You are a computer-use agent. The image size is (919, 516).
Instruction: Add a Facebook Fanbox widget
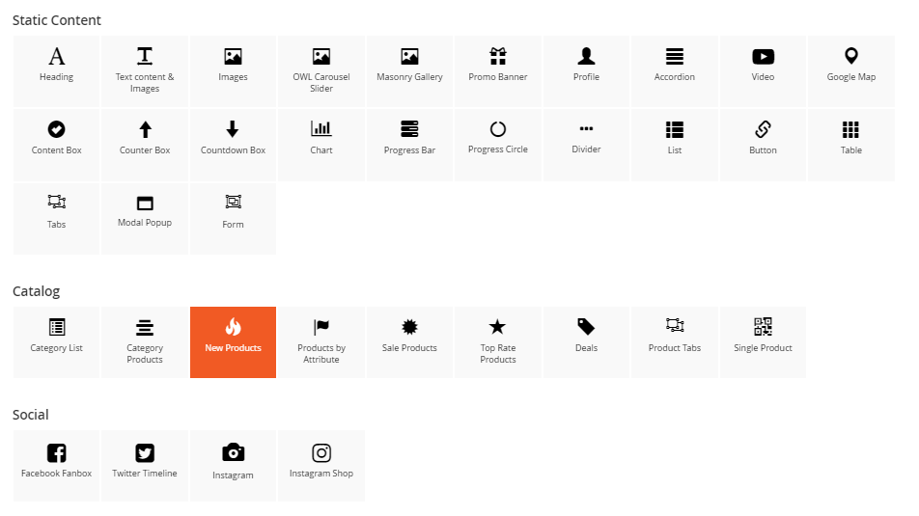coord(57,466)
